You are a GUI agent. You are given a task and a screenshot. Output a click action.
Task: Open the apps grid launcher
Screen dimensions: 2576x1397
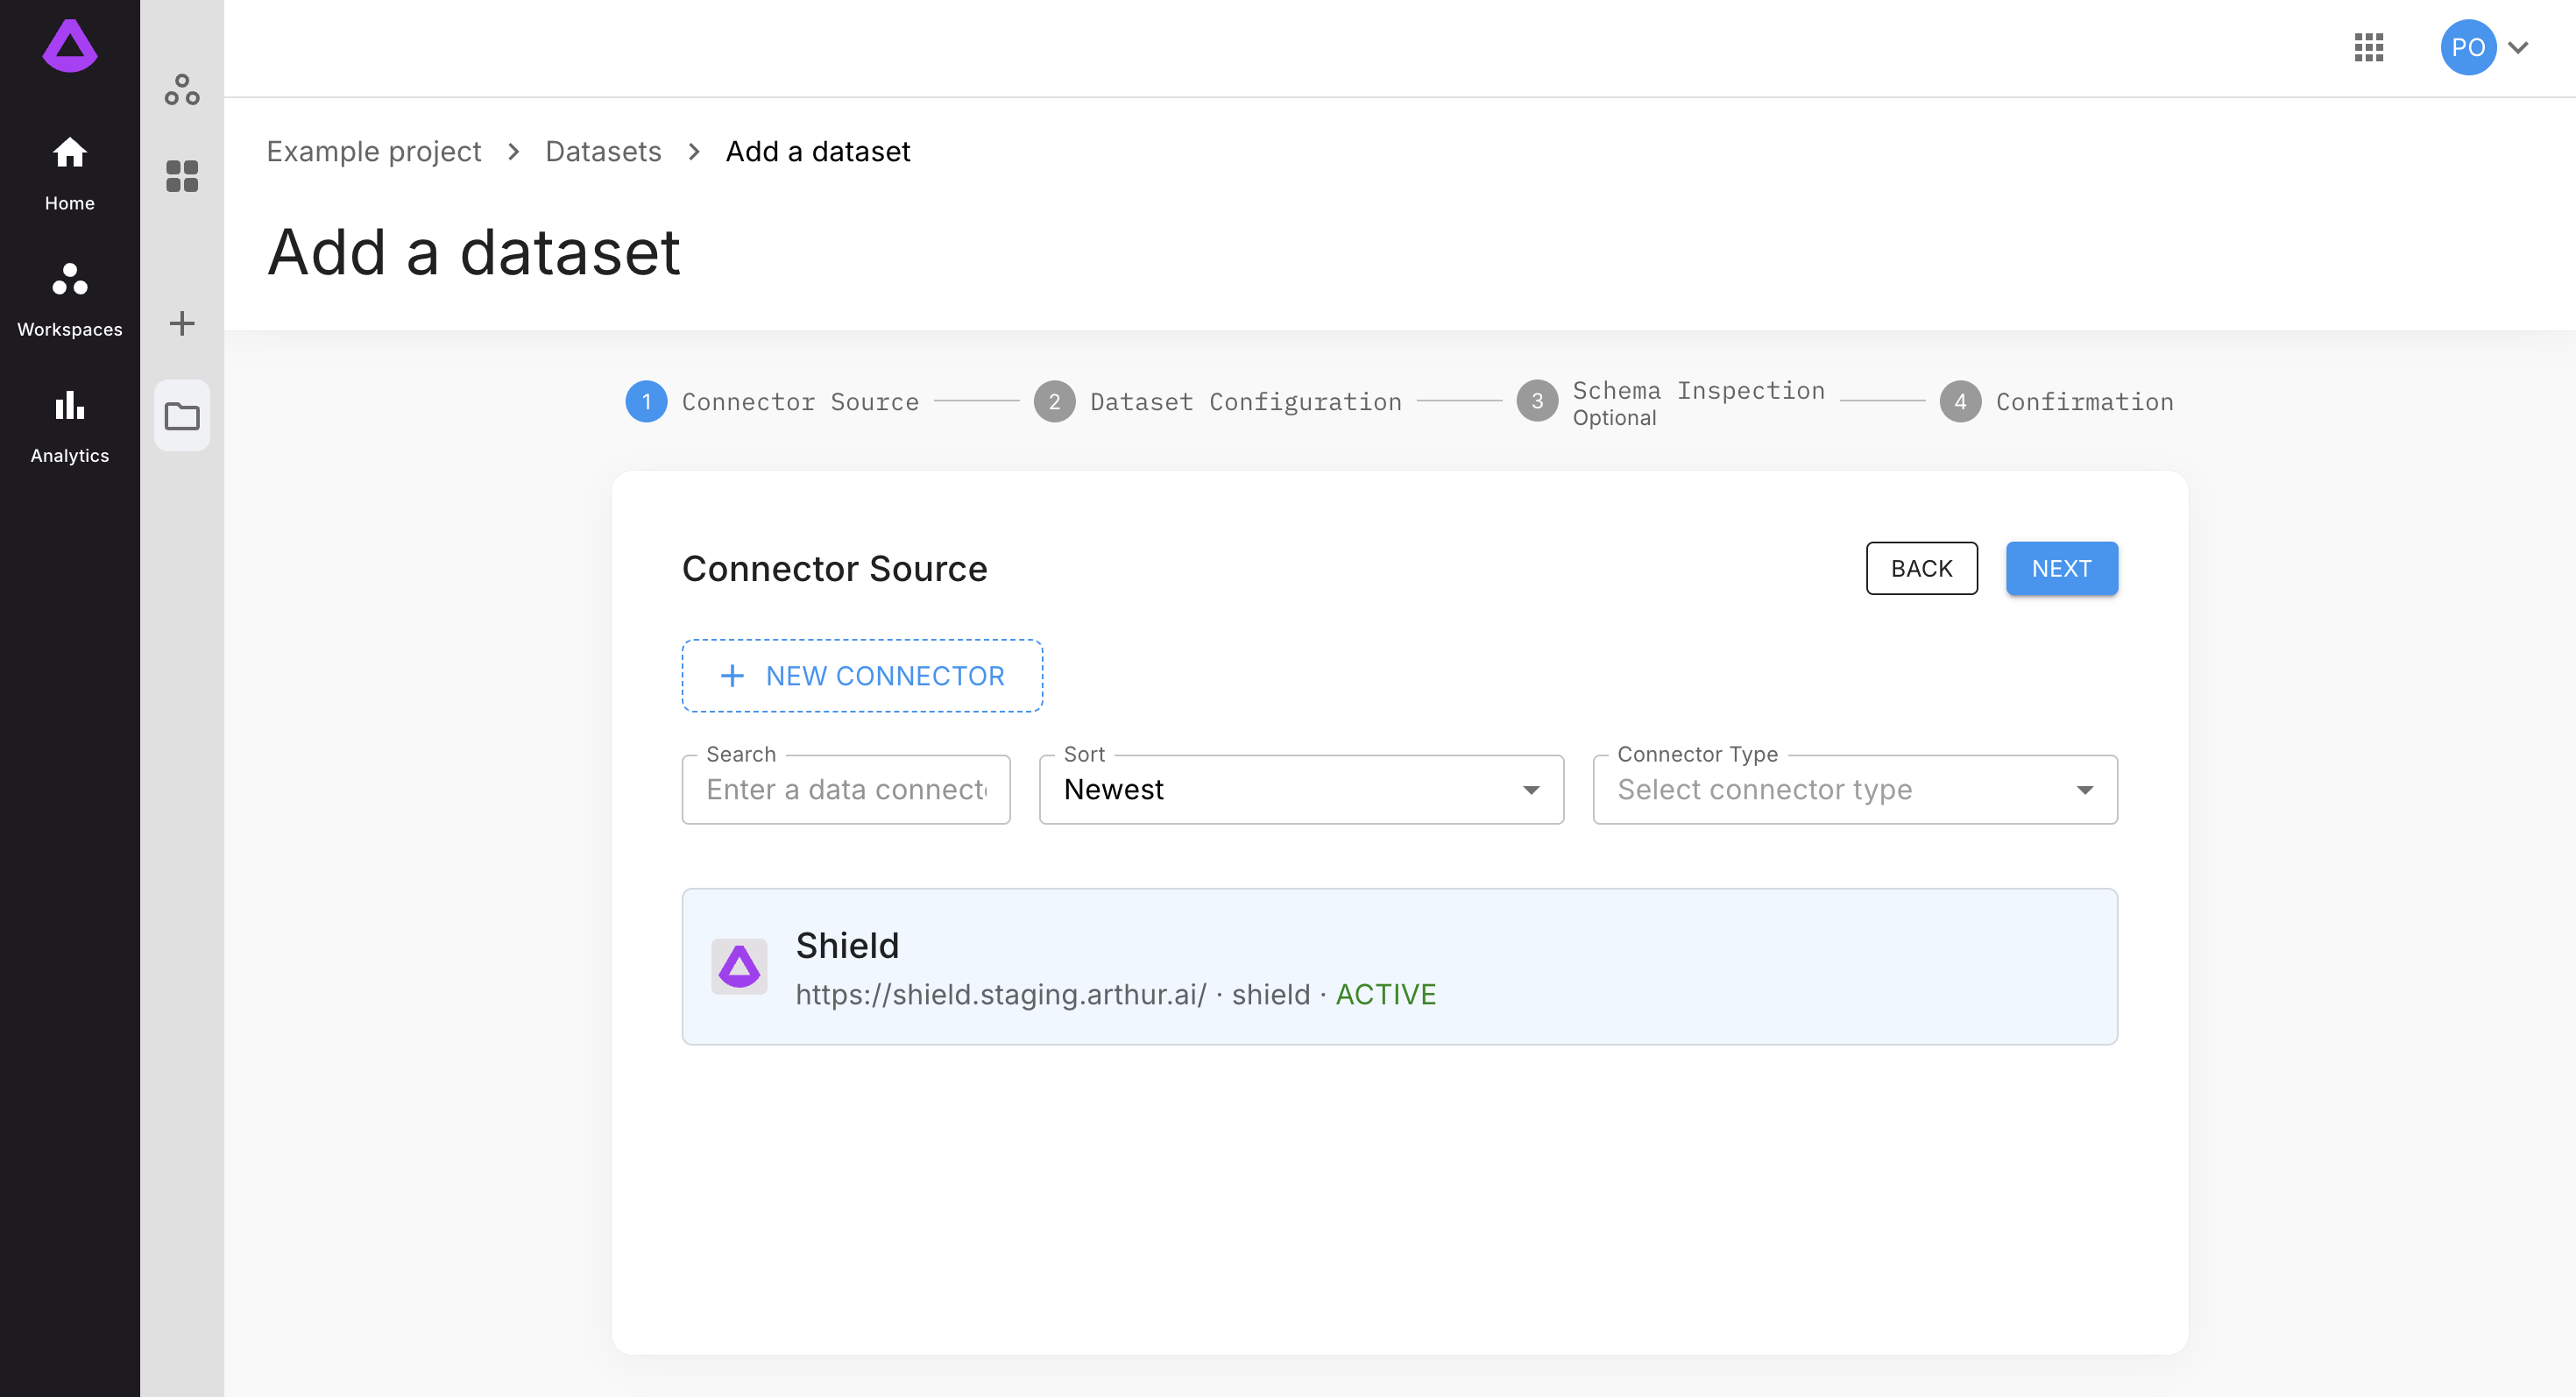(2369, 47)
